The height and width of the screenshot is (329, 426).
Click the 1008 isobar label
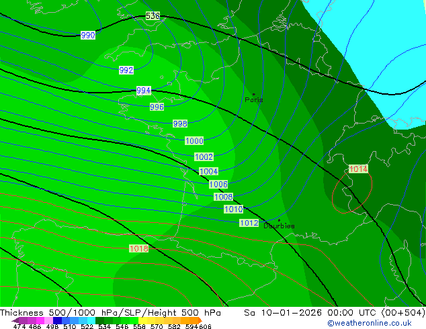[x=223, y=197]
